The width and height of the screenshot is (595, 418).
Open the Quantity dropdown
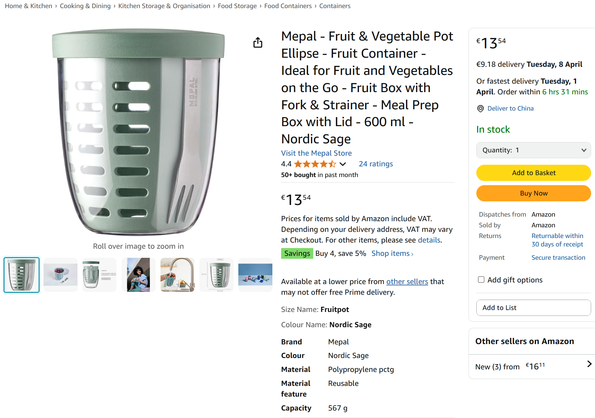pos(533,150)
